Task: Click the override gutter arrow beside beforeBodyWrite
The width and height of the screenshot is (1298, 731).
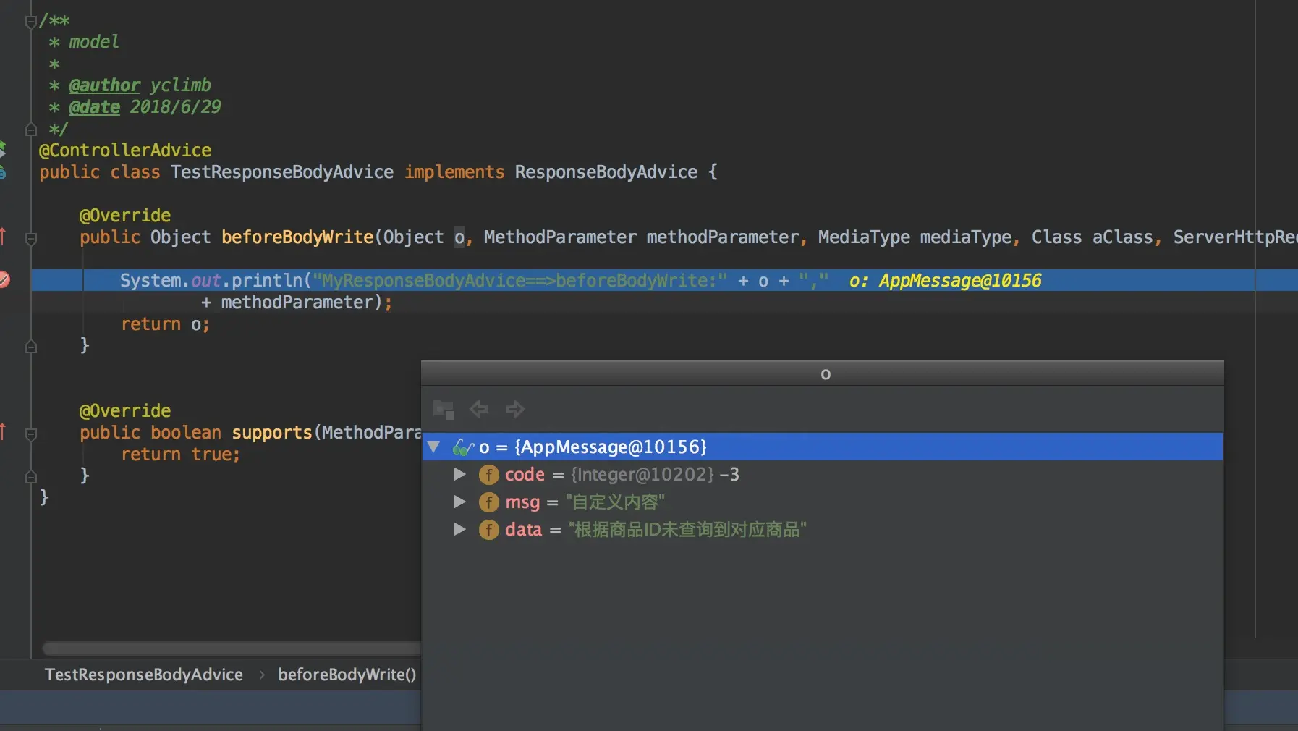Action: pos(3,236)
